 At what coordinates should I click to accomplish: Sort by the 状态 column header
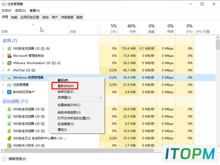84,29
